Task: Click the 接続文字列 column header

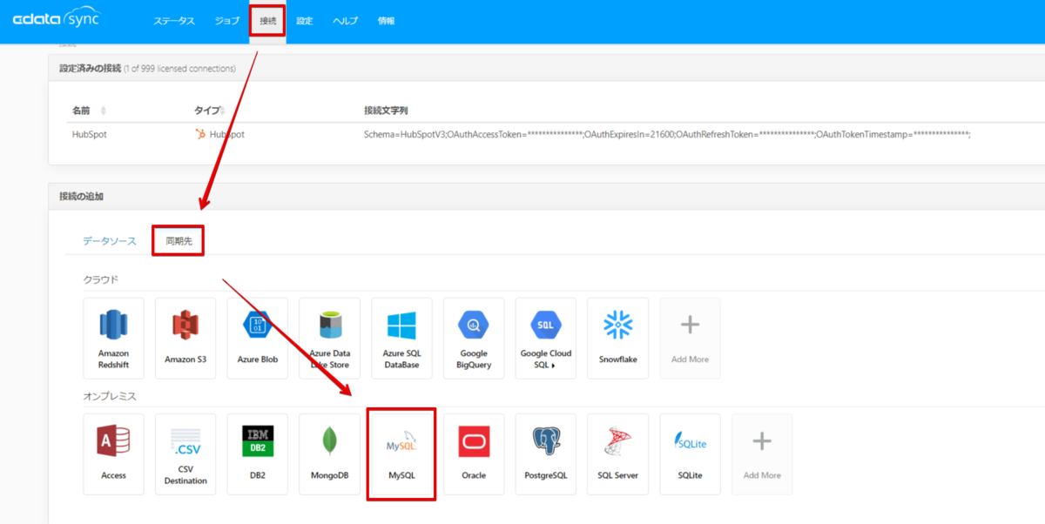Action: tap(386, 111)
